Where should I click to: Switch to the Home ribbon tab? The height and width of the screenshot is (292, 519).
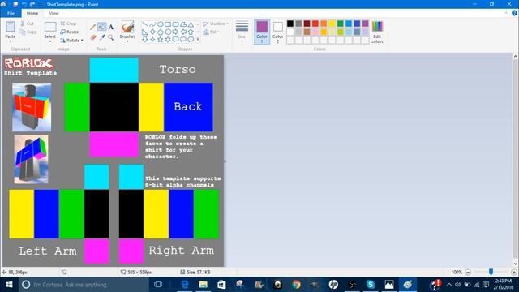click(32, 13)
